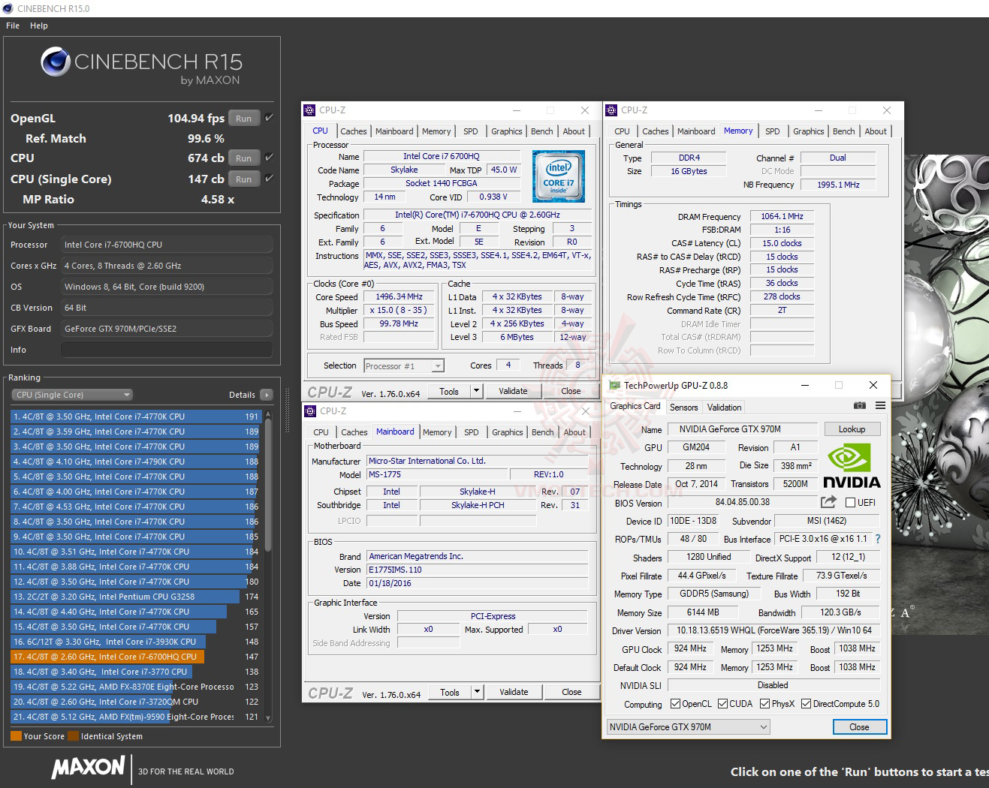This screenshot has width=989, height=788.
Task: Toggle the DirectCompute 5.0 checkbox
Action: (x=806, y=704)
